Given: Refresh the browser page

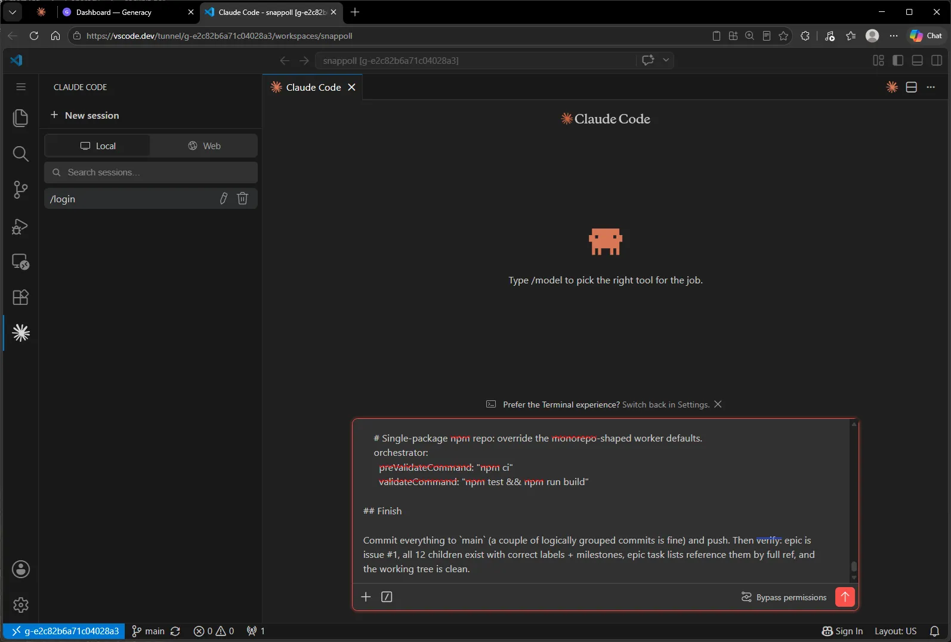Looking at the screenshot, I should pos(34,36).
